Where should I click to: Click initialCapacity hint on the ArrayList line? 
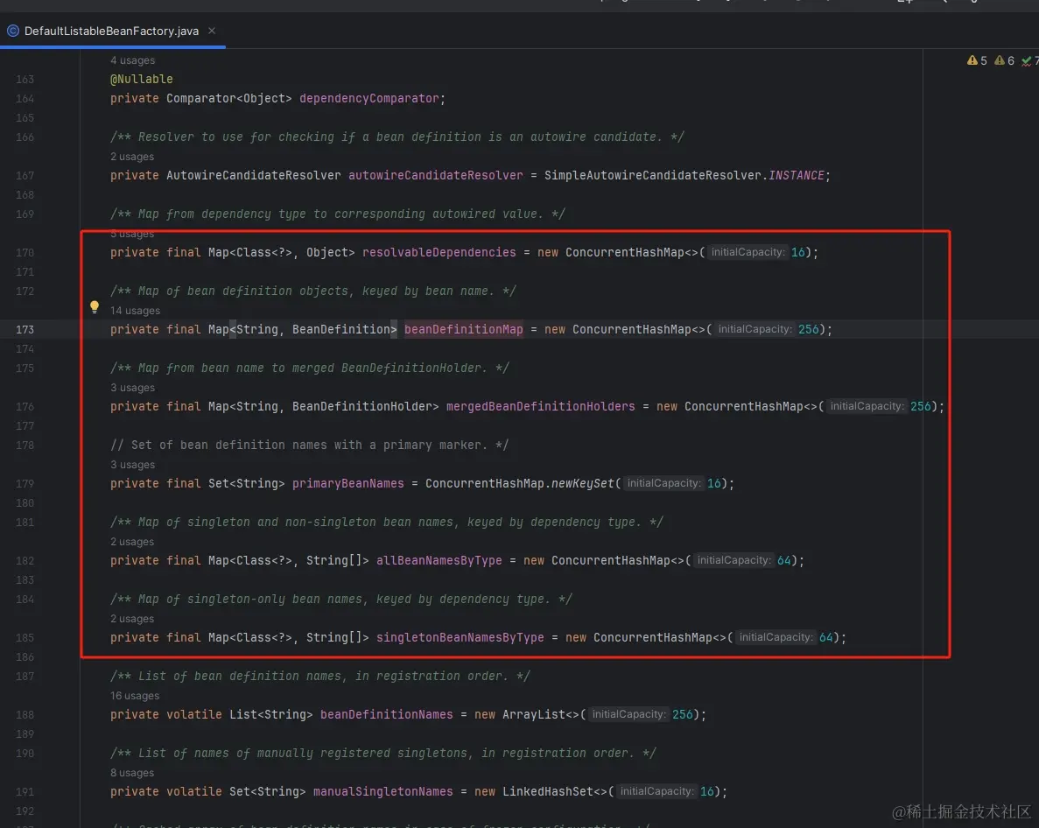(628, 715)
